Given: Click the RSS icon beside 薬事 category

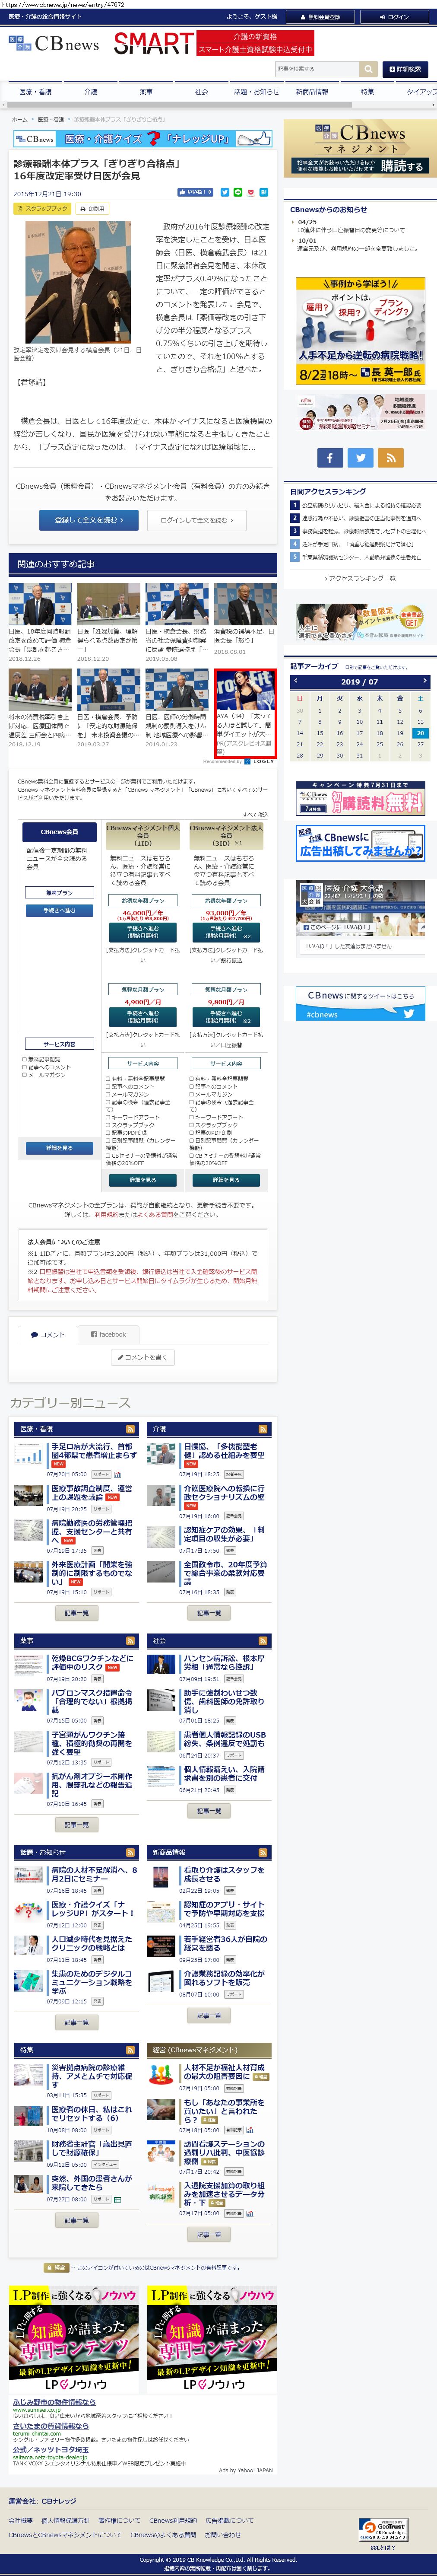Looking at the screenshot, I should tap(130, 1641).
